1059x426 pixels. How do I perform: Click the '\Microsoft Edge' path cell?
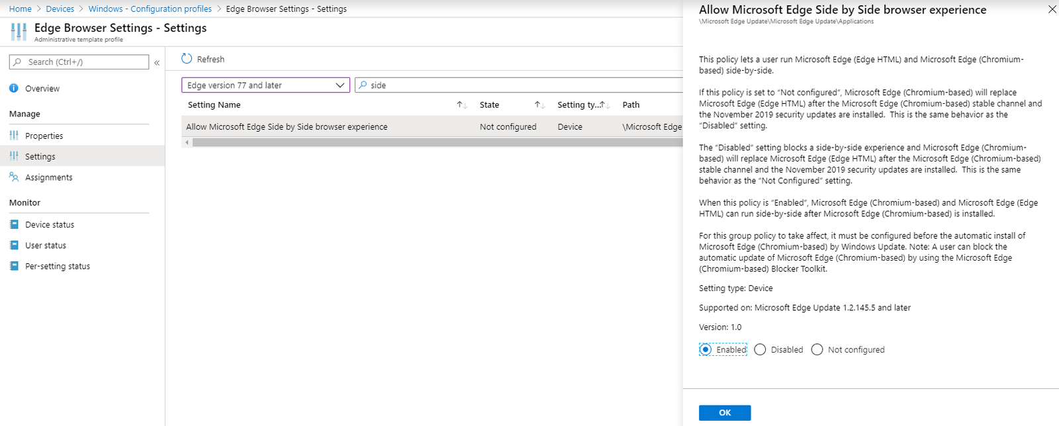[652, 126]
